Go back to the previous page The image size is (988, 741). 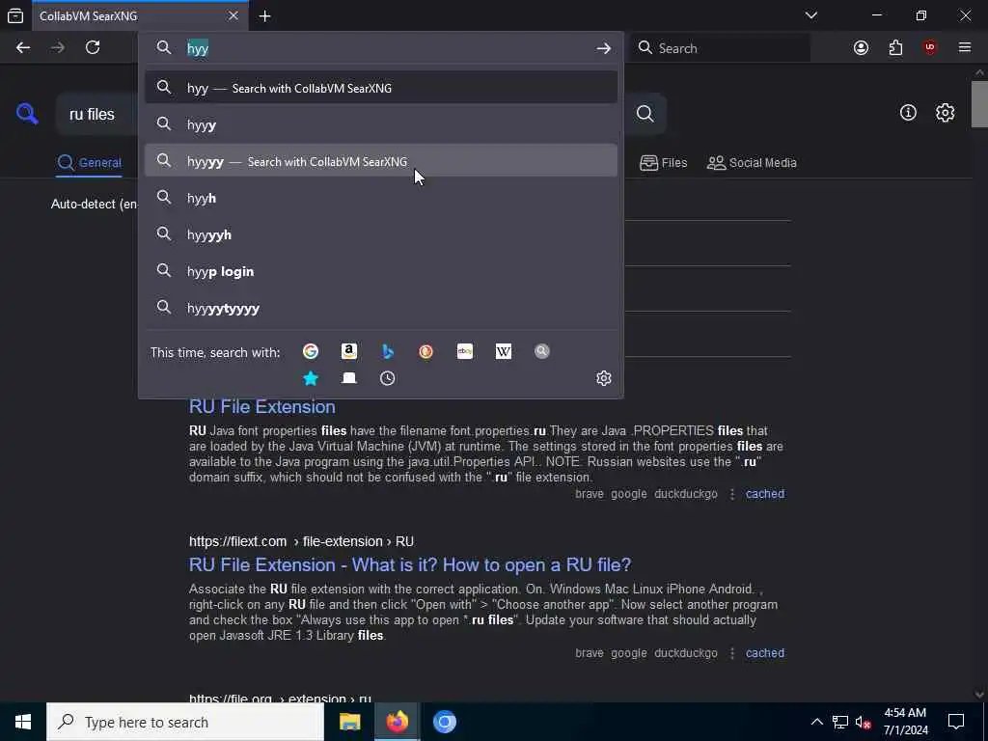coord(23,48)
